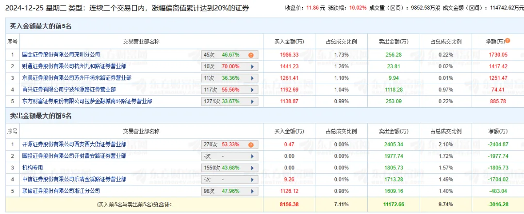The image size is (524, 214).
Task: Click net amount 74.41 cell
Action: (498, 90)
